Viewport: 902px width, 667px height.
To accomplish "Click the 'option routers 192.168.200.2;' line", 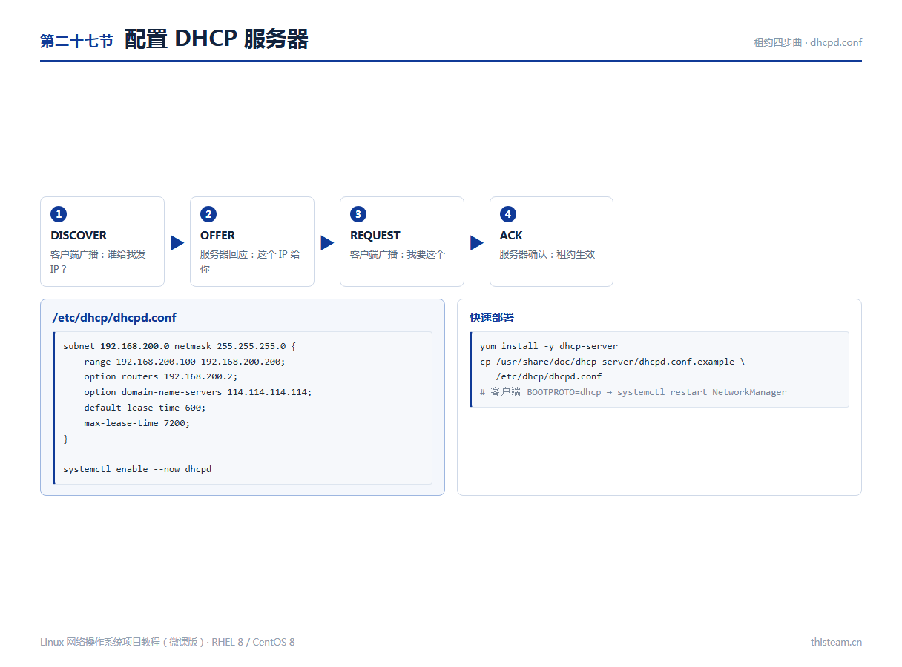I will (161, 377).
